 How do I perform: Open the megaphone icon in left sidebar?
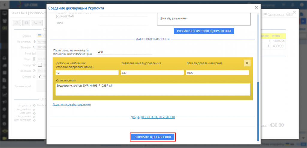4,102
